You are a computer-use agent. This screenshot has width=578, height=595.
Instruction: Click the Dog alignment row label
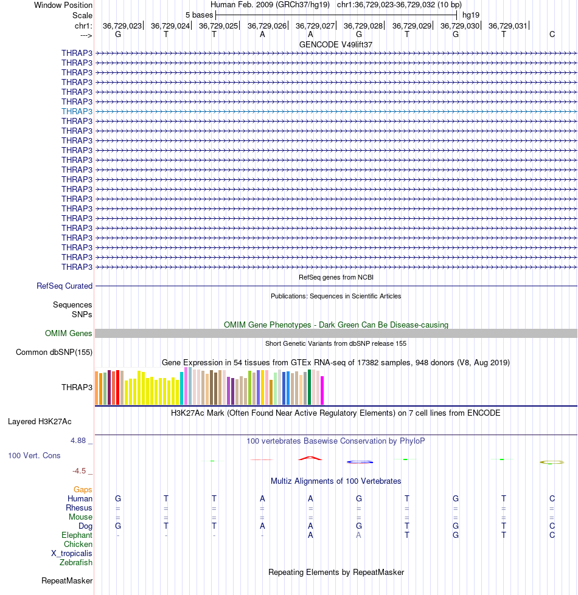pos(85,526)
